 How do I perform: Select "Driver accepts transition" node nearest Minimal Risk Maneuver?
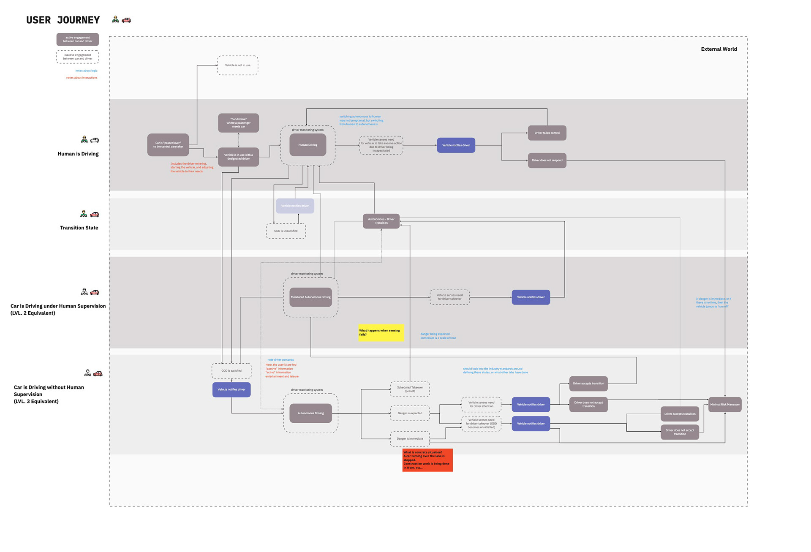coord(680,414)
